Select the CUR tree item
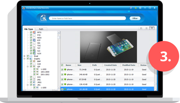 [39, 64]
